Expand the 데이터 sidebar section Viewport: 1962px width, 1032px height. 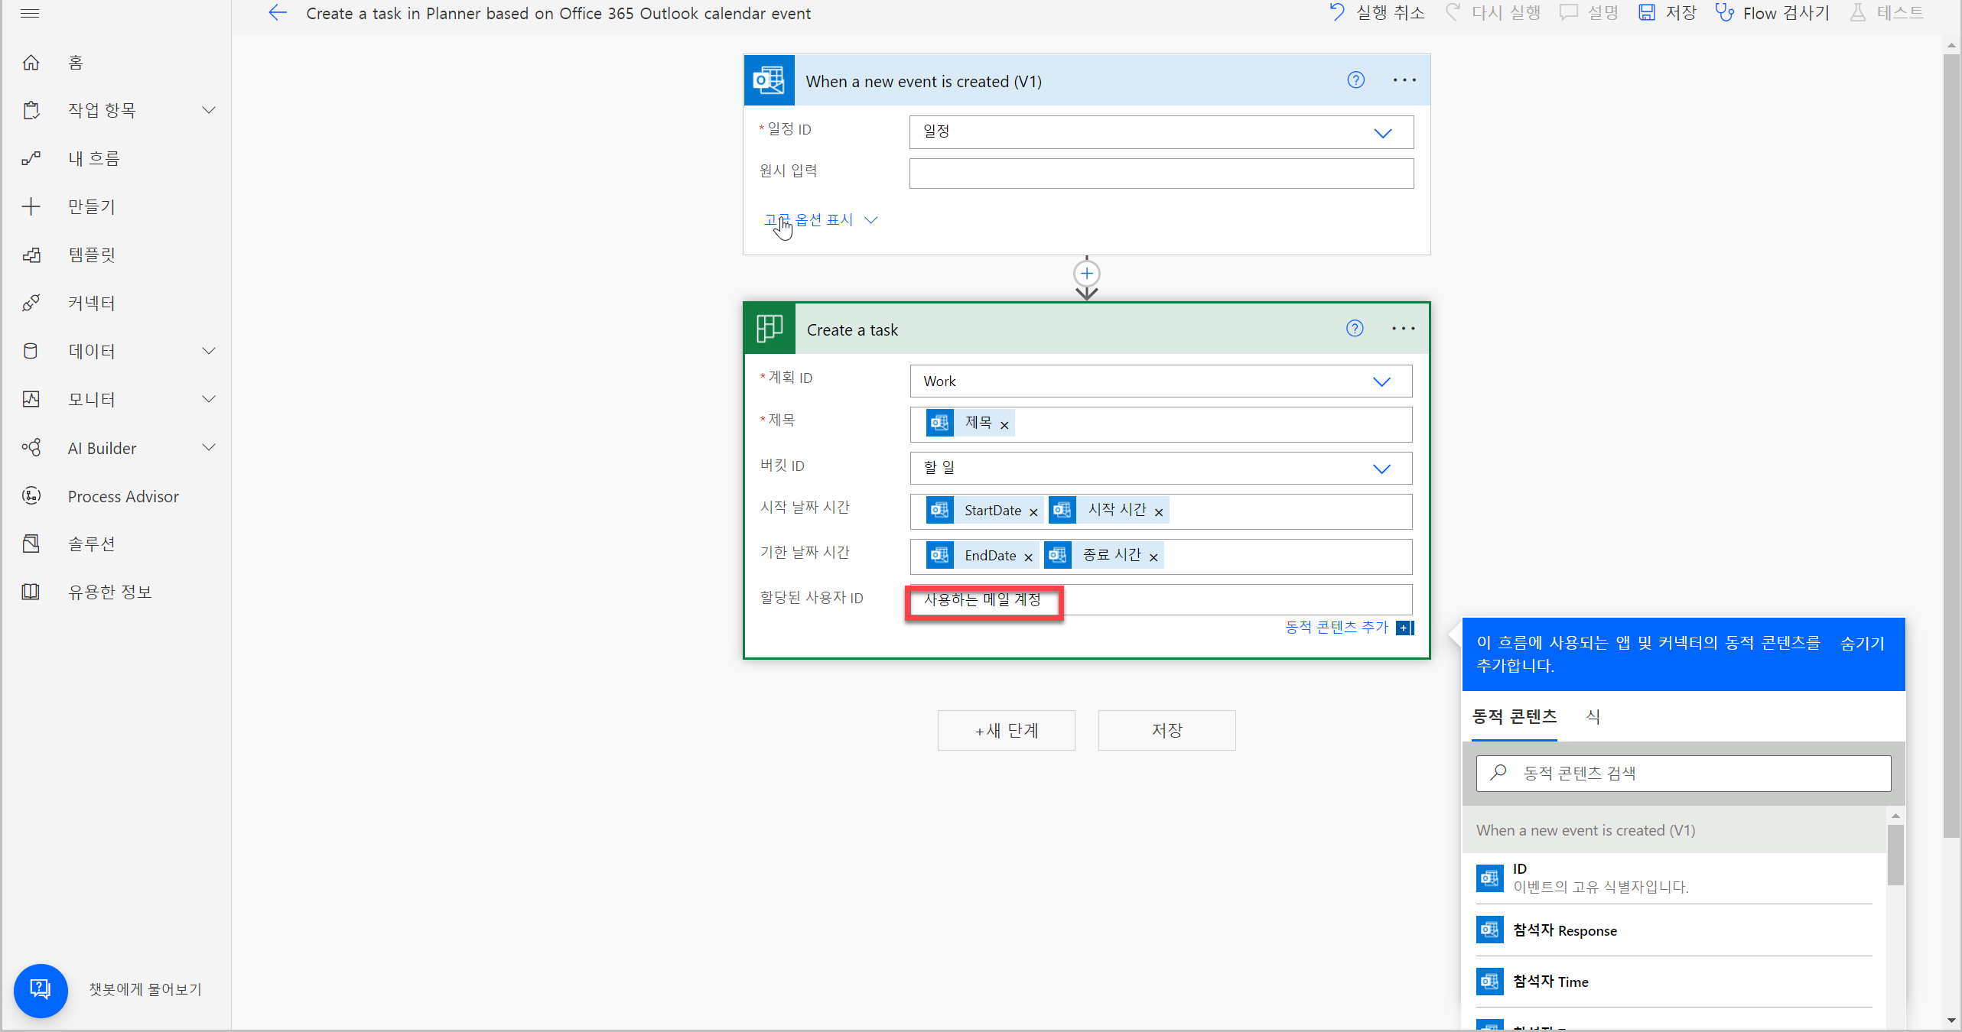[209, 351]
